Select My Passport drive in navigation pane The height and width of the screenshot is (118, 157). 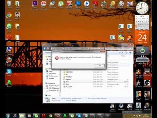(53, 90)
